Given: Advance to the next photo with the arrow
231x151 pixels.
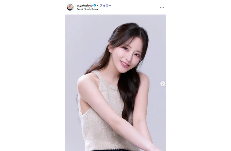Looking at the screenshot, I should [163, 84].
